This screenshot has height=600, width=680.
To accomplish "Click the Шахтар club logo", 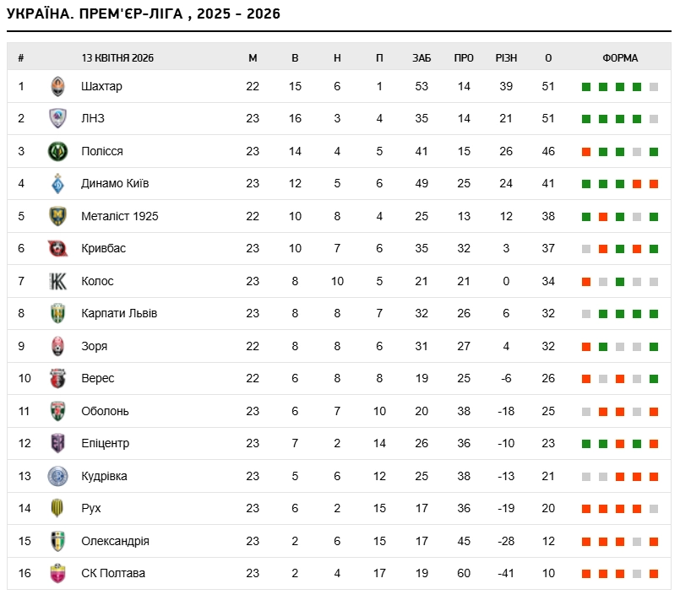I will (57, 86).
